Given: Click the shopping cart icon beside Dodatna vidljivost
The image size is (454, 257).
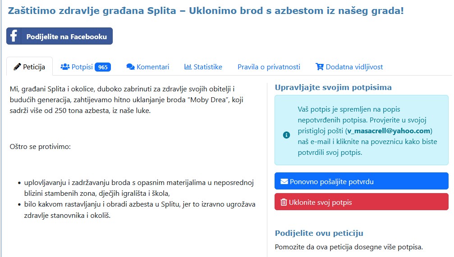Looking at the screenshot, I should [320, 67].
